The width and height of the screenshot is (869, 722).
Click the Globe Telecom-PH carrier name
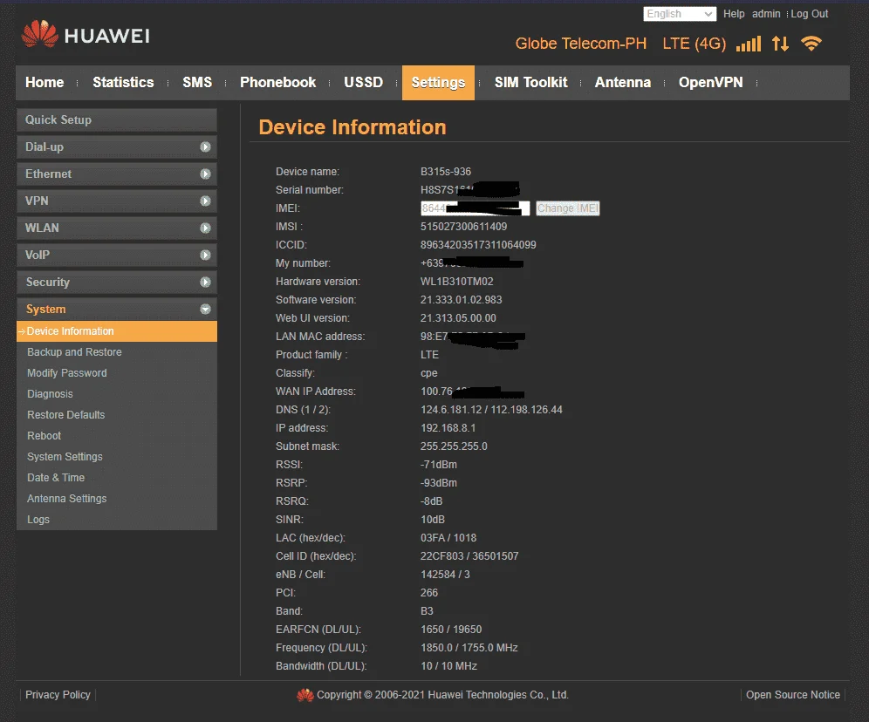581,44
